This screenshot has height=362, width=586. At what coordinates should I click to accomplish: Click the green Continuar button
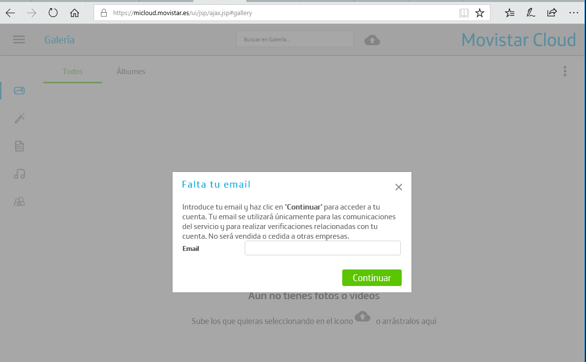tap(371, 278)
